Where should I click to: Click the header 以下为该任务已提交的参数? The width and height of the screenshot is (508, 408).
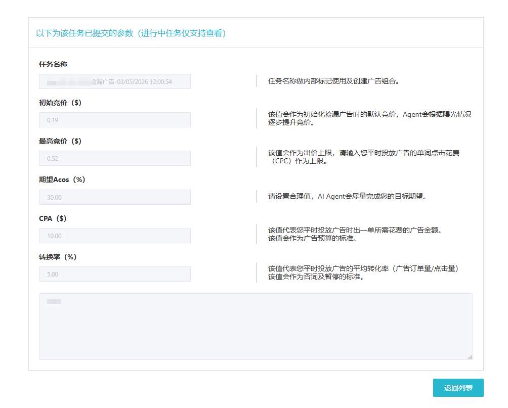tap(131, 33)
